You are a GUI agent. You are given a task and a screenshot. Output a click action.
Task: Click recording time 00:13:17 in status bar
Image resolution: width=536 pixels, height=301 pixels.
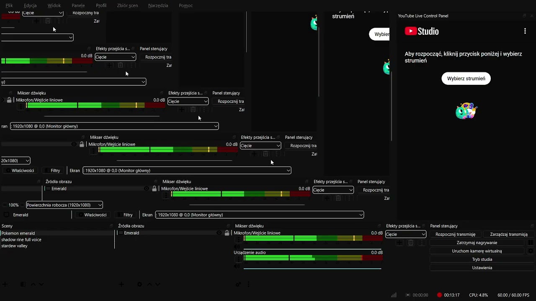pos(452,295)
